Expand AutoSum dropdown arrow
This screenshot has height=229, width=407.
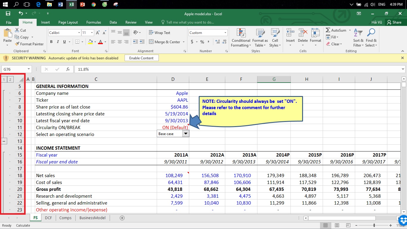(350, 30)
